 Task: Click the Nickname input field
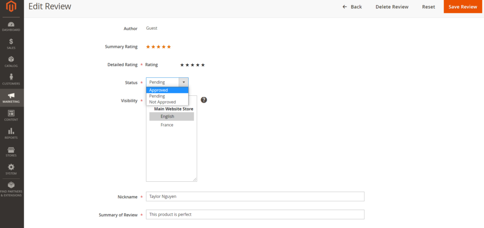coord(255,196)
